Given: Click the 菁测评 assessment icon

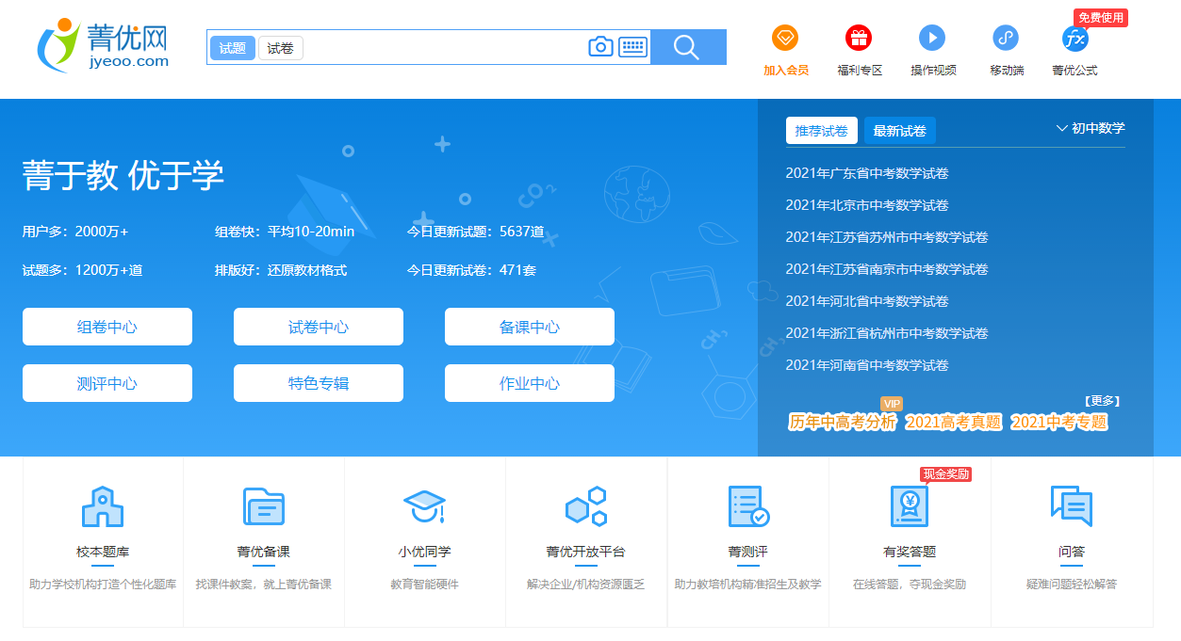Looking at the screenshot, I should (747, 505).
